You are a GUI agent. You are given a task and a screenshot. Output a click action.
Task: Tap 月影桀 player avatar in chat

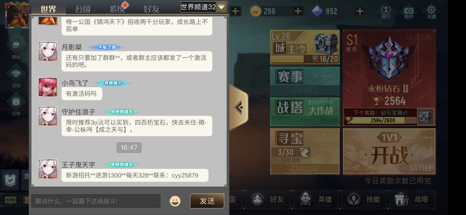click(x=48, y=51)
